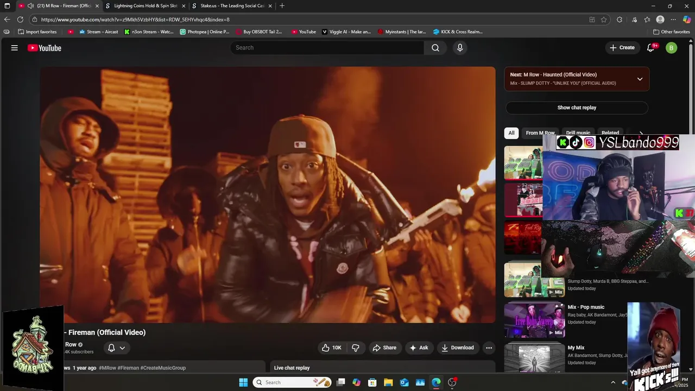
Task: Open the n3on Stream bookmark
Action: [149, 31]
